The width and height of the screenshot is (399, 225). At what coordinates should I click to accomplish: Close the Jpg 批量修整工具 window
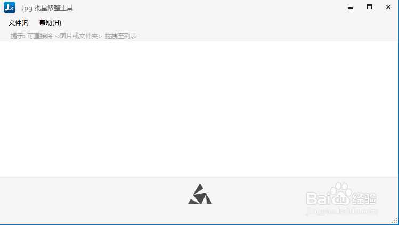(x=388, y=7)
